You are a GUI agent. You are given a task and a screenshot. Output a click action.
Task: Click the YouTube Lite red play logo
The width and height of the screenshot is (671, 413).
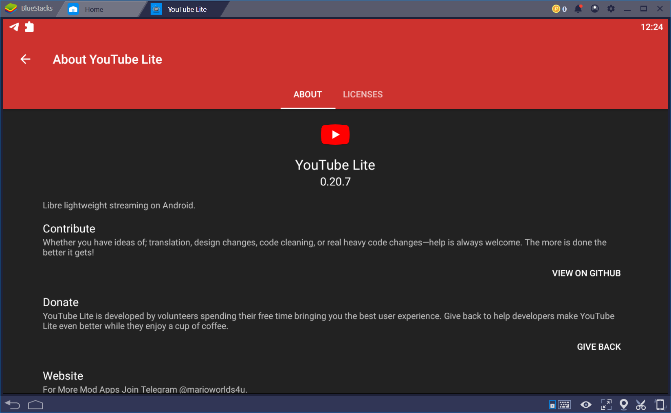pyautogui.click(x=335, y=135)
